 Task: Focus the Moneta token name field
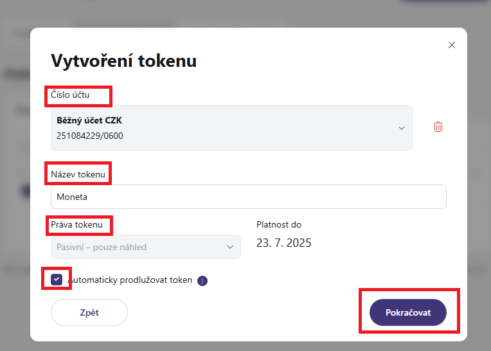click(x=249, y=197)
